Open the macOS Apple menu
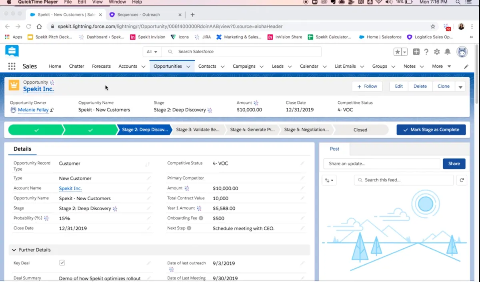Image resolution: width=480 pixels, height=282 pixels. point(9,2)
